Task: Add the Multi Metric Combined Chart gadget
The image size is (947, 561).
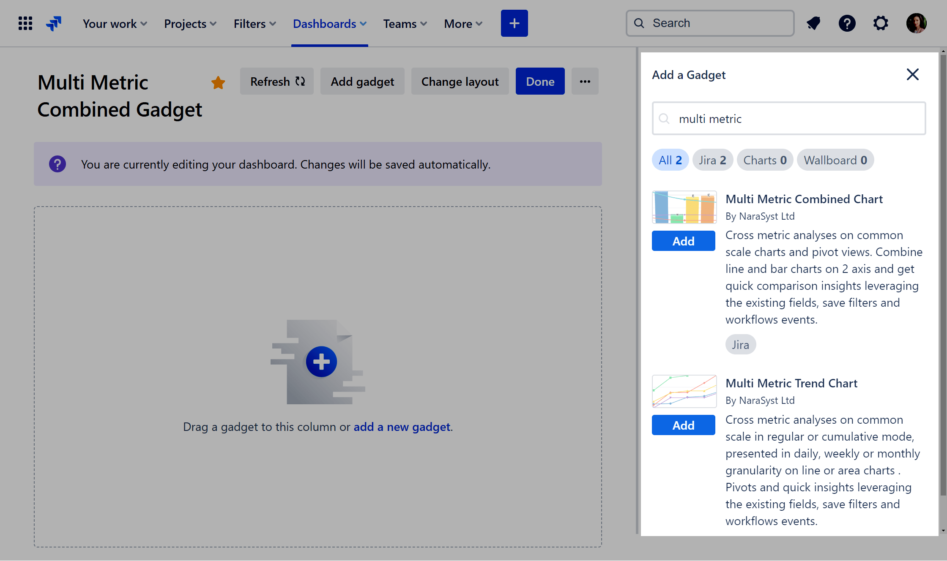Action: tap(683, 241)
